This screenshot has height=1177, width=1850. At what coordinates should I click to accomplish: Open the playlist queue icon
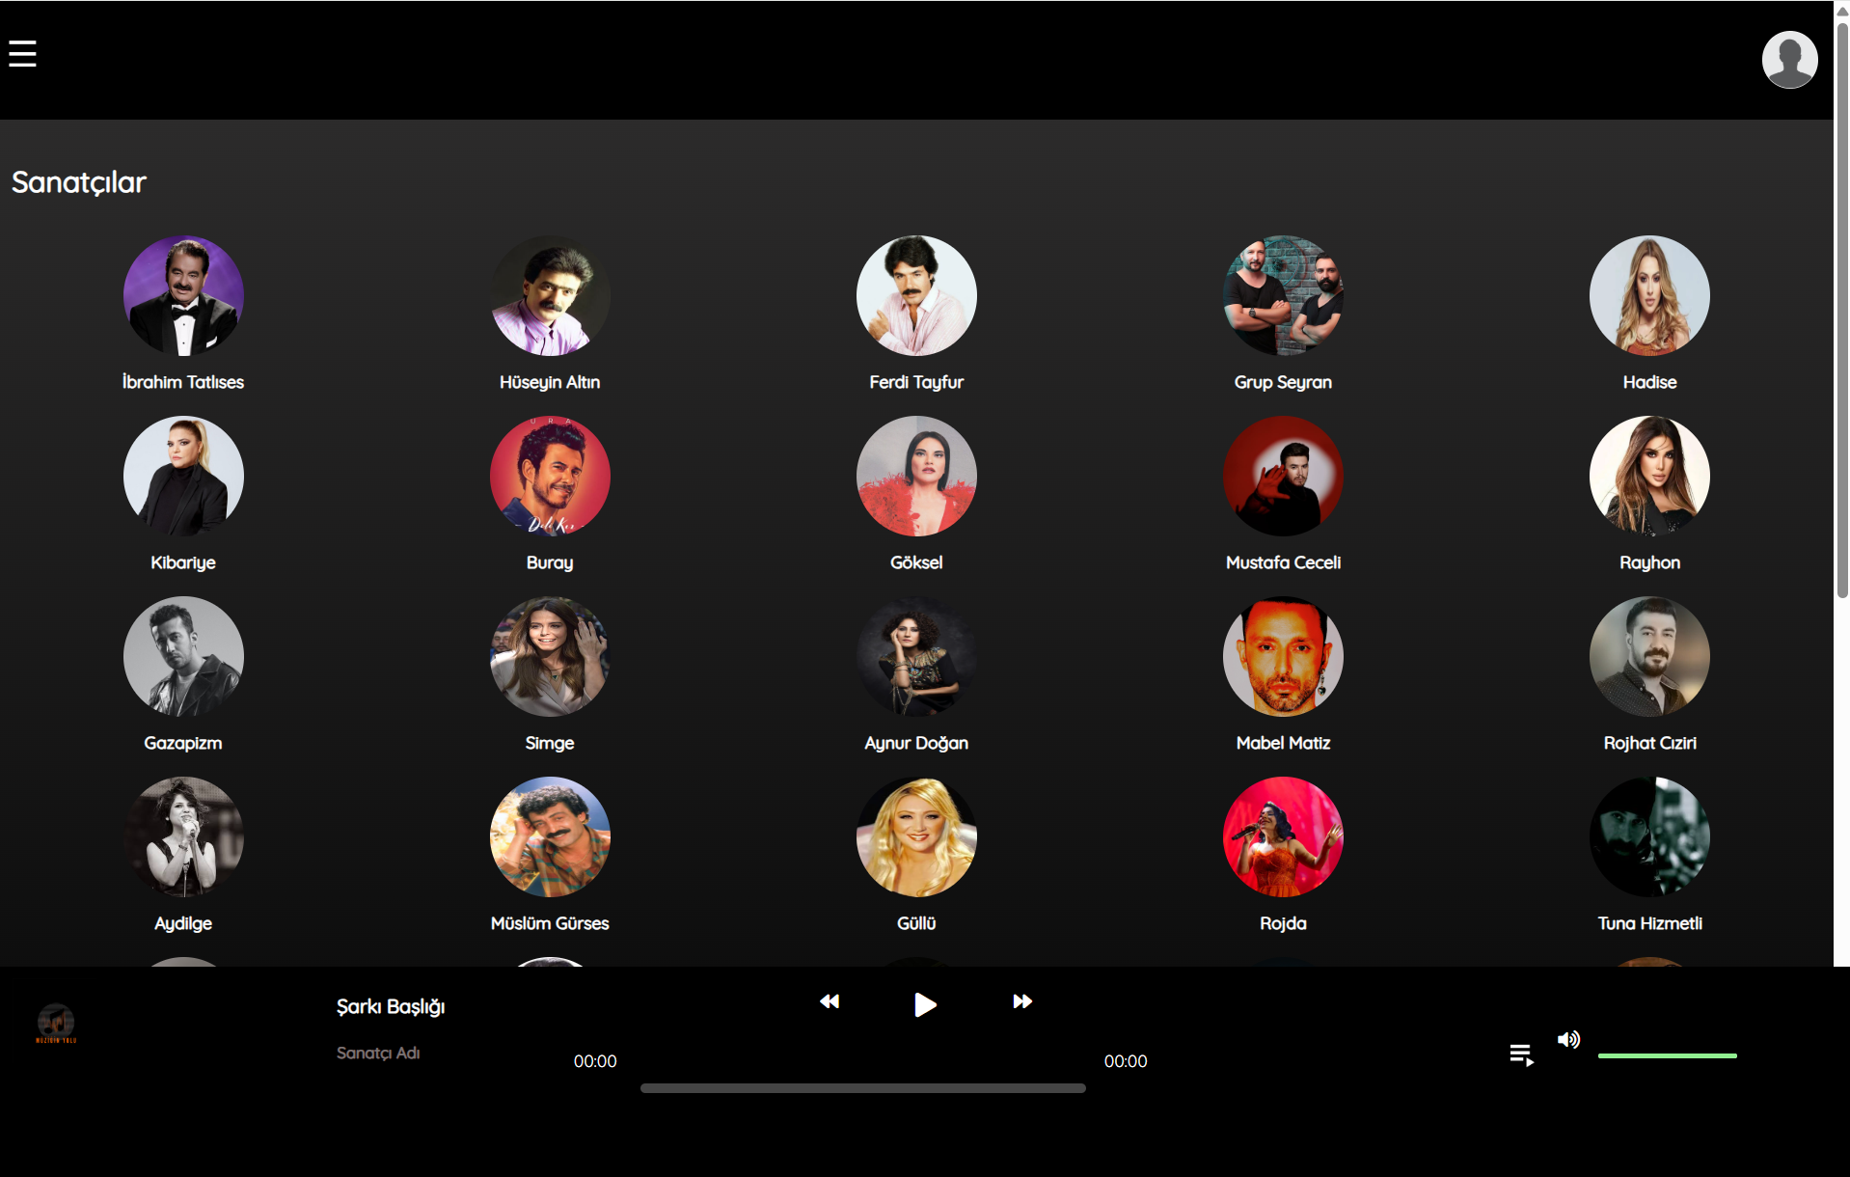click(1521, 1054)
